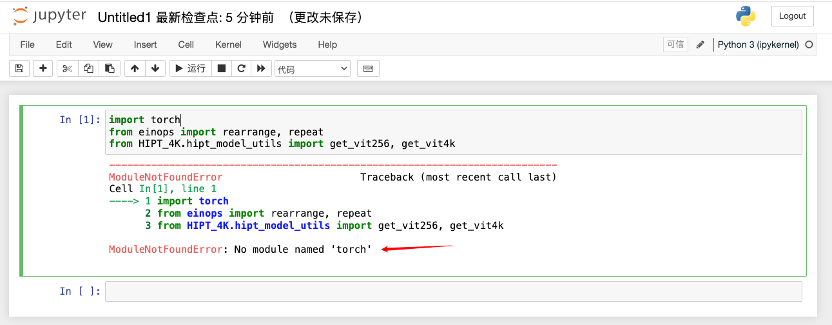
Task: Rename notebook by clicking Untitled1 title
Action: pyautogui.click(x=124, y=17)
